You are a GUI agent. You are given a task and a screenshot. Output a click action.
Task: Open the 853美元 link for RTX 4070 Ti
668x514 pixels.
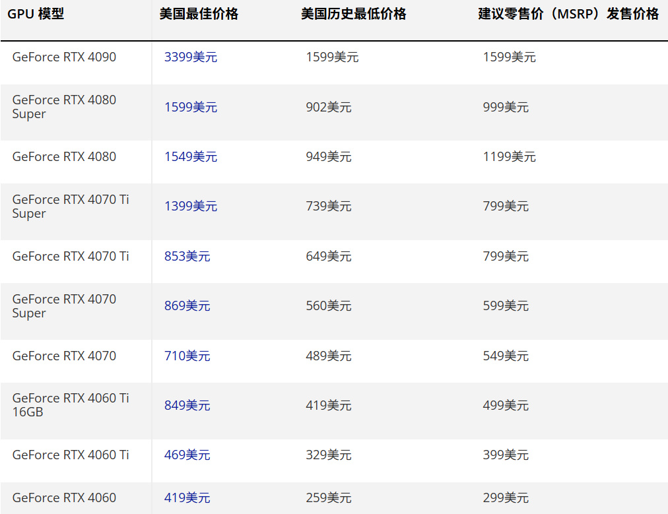coord(187,256)
